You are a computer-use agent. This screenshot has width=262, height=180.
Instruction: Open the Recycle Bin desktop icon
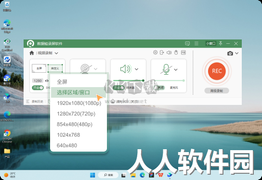[x=7, y=6]
